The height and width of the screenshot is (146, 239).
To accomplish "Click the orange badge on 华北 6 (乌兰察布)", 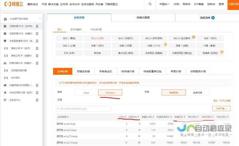I will tap(194, 37).
